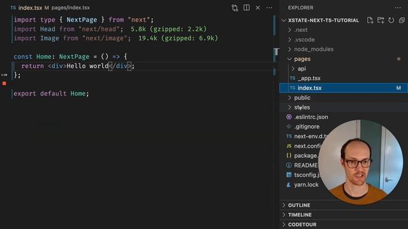The height and width of the screenshot is (229, 408).
Task: Open changes icon in editor toolbar
Action: click(x=235, y=8)
